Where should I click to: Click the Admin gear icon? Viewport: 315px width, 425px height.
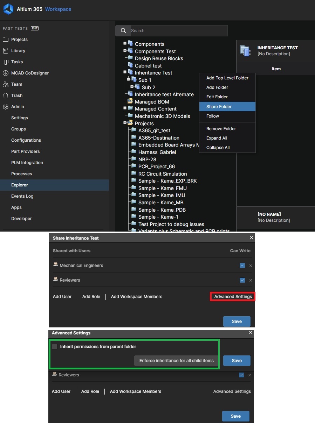(6, 107)
